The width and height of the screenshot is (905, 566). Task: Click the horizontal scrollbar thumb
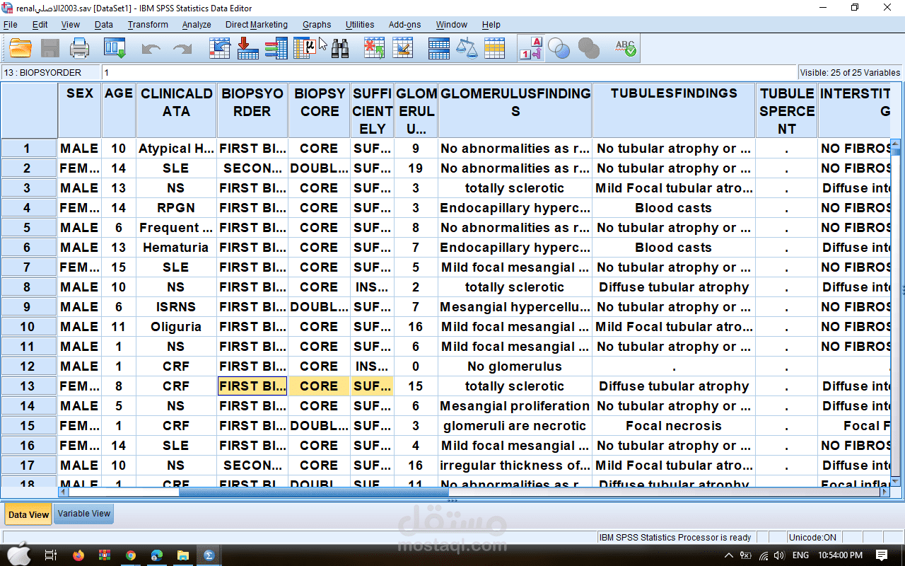click(313, 492)
